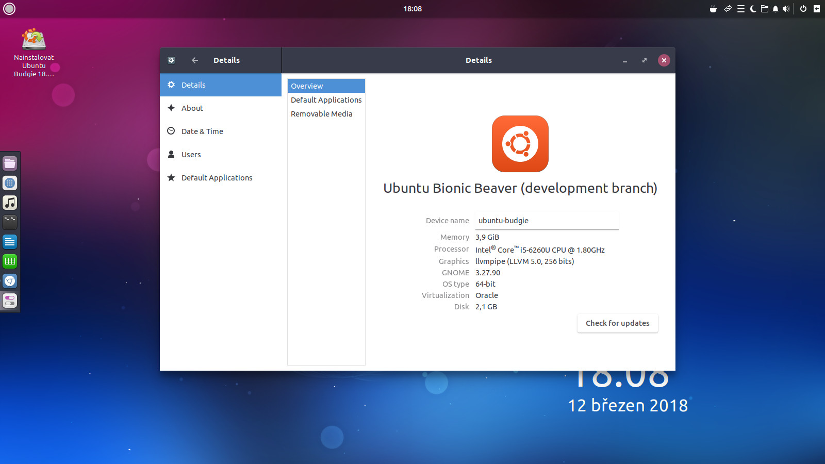Viewport: 825px width, 464px height.
Task: Toggle night light moon tray icon
Action: click(753, 9)
